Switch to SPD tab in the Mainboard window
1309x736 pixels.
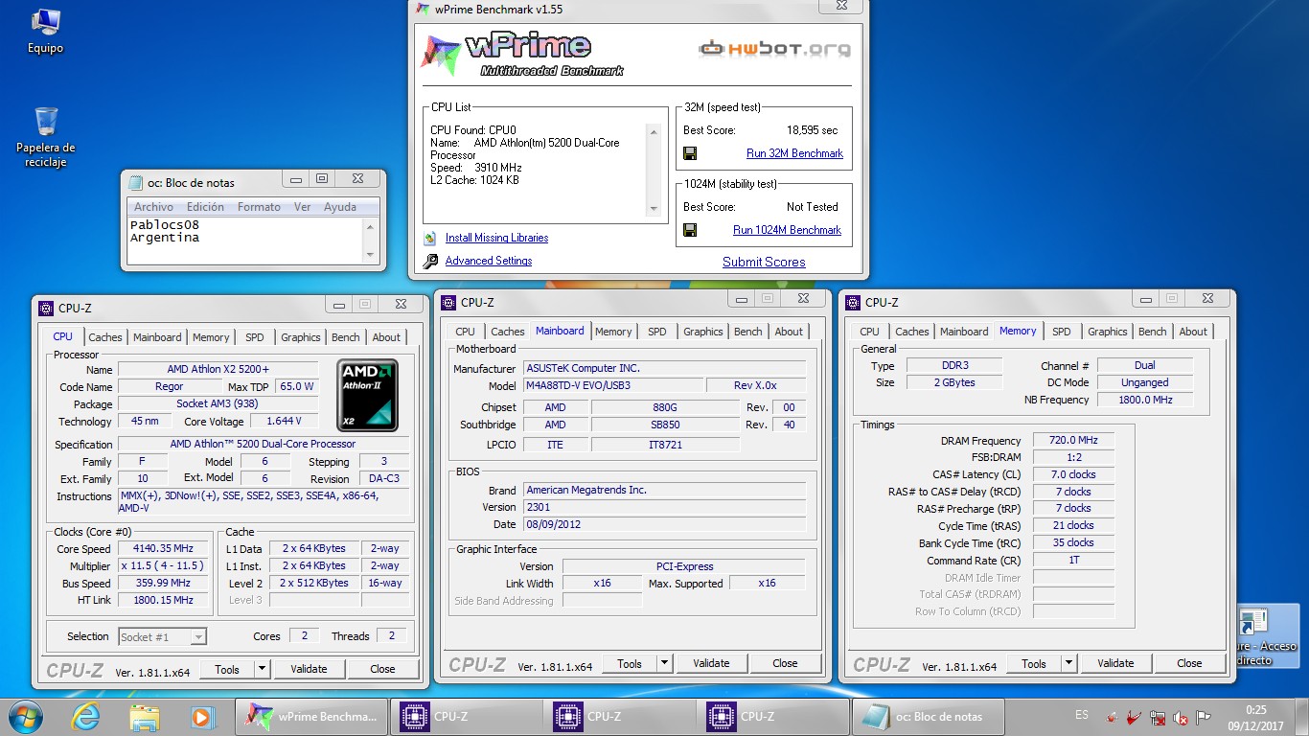(x=656, y=332)
